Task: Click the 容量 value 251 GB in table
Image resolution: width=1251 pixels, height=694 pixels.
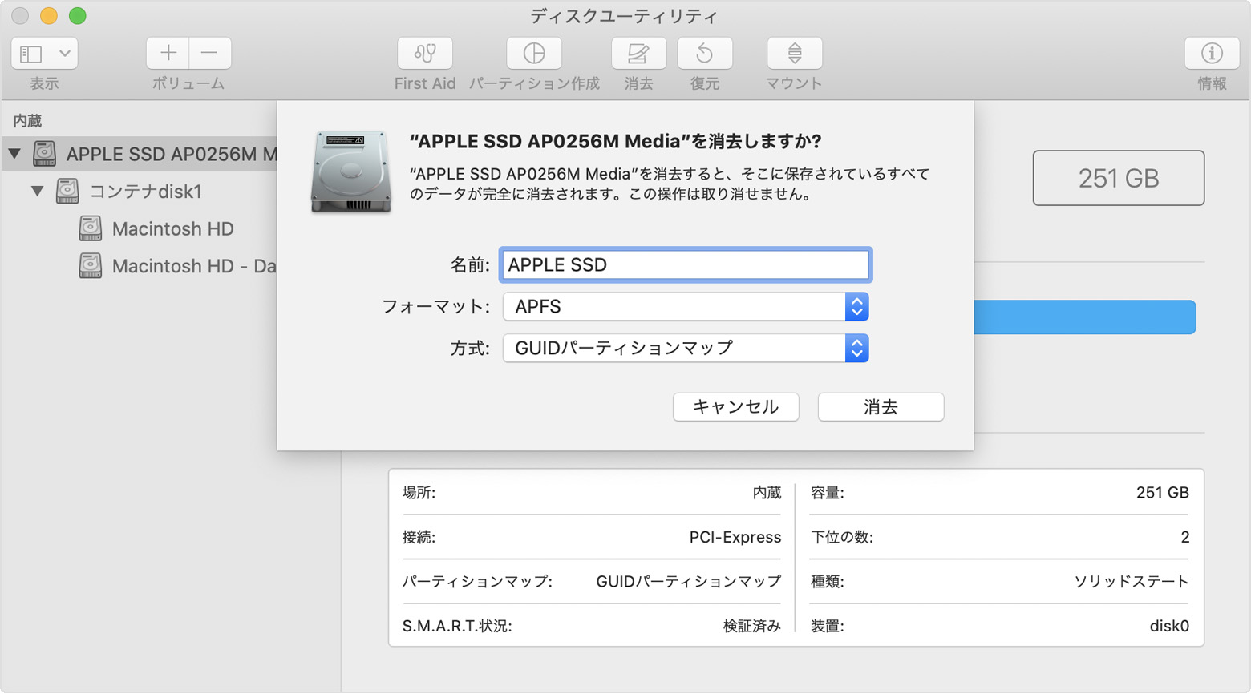Action: [x=1163, y=493]
